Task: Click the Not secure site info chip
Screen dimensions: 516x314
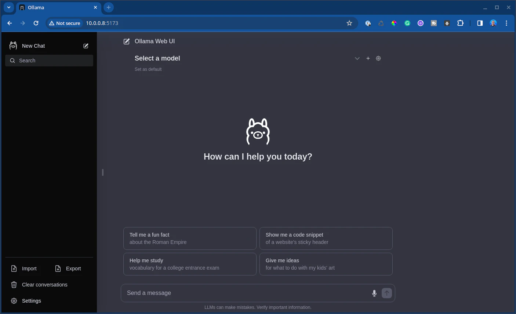Action: [65, 23]
